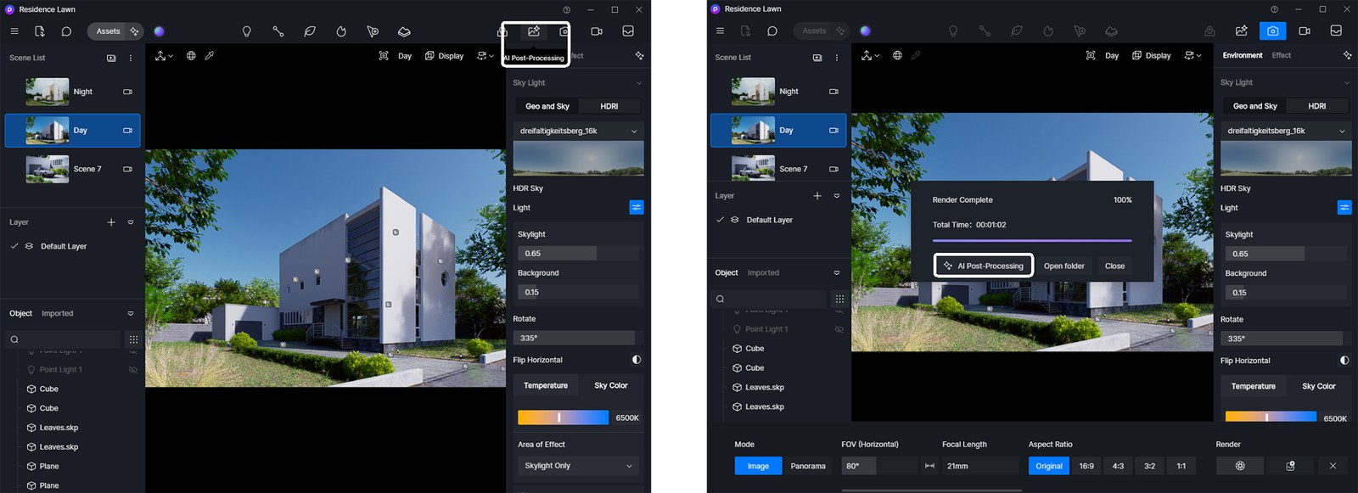Open the hamburger menu in left window

[x=14, y=31]
